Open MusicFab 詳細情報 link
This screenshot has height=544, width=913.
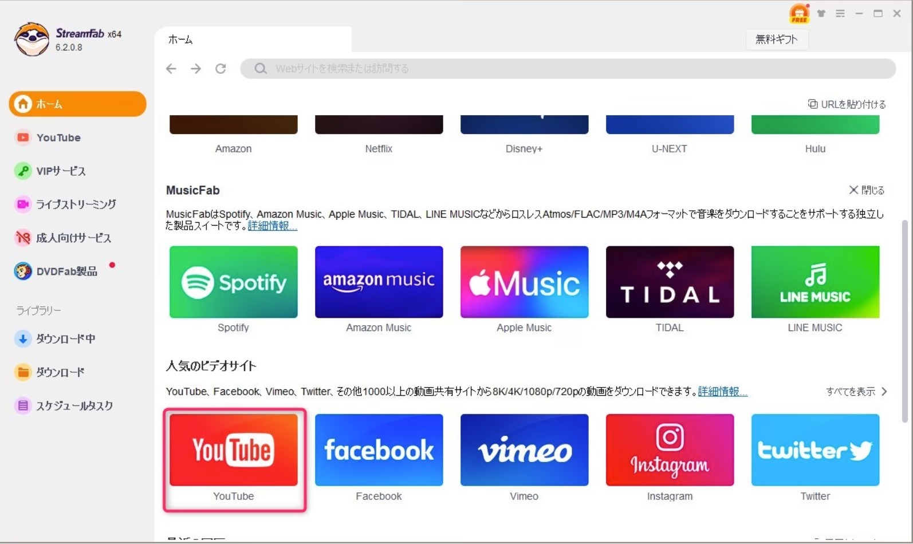[273, 226]
